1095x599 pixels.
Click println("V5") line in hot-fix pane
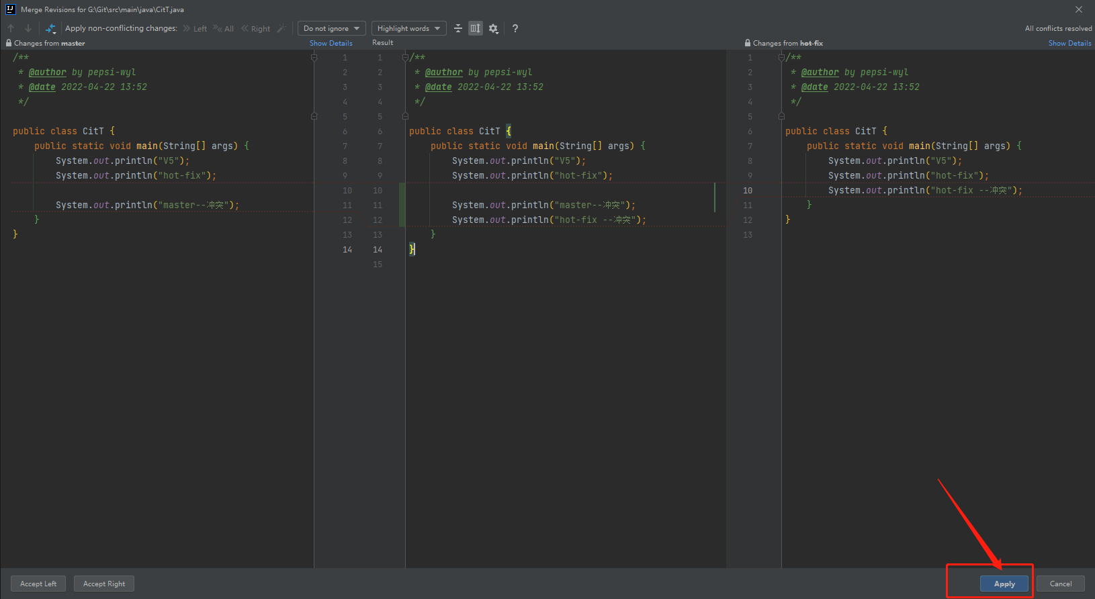pyautogui.click(x=895, y=160)
